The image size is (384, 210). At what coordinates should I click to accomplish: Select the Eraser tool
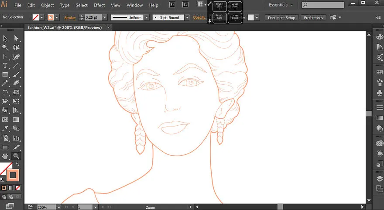coord(16,83)
